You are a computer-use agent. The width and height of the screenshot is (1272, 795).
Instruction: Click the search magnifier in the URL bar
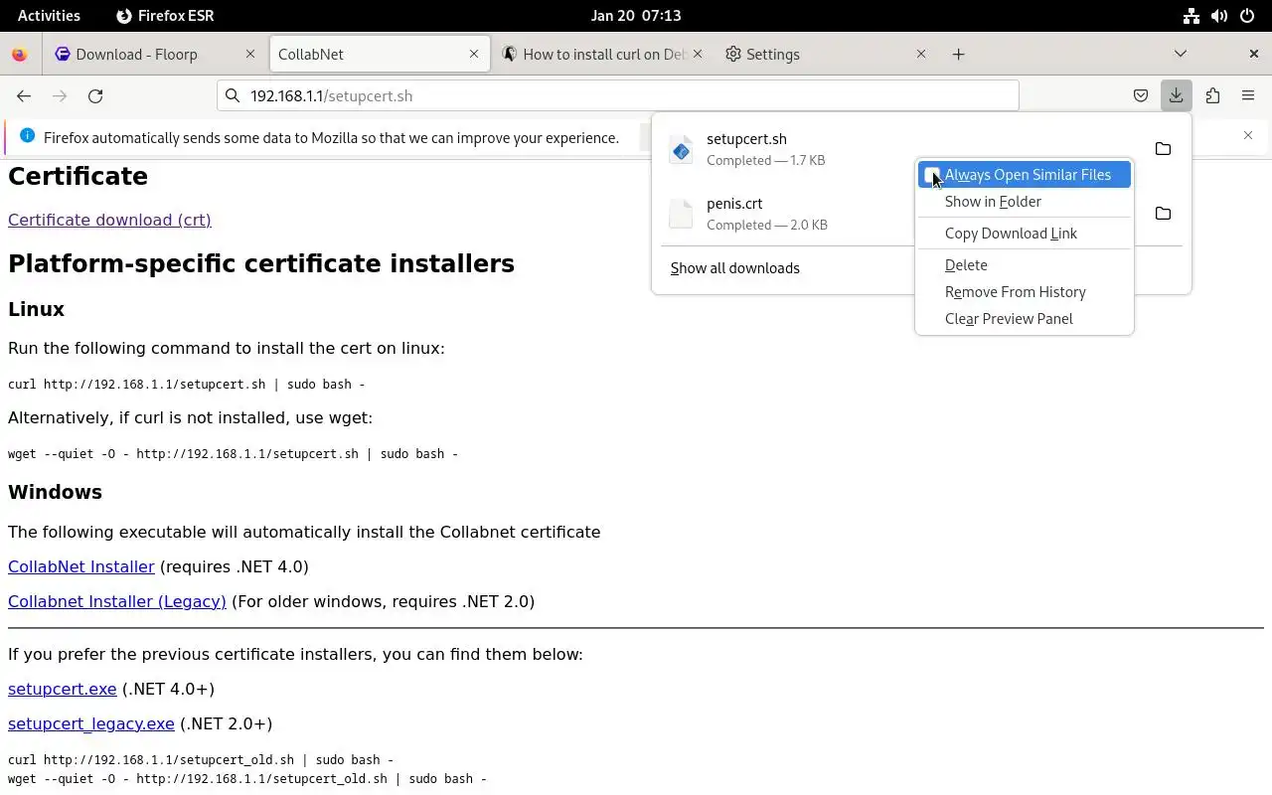point(233,95)
